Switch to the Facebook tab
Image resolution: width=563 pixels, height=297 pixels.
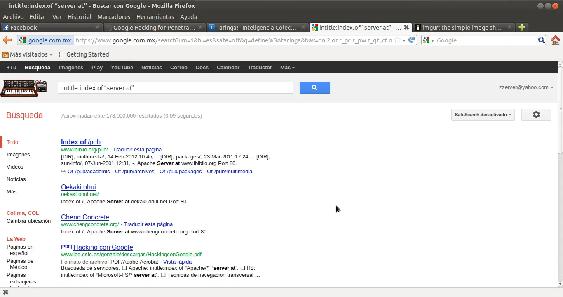tap(51, 27)
